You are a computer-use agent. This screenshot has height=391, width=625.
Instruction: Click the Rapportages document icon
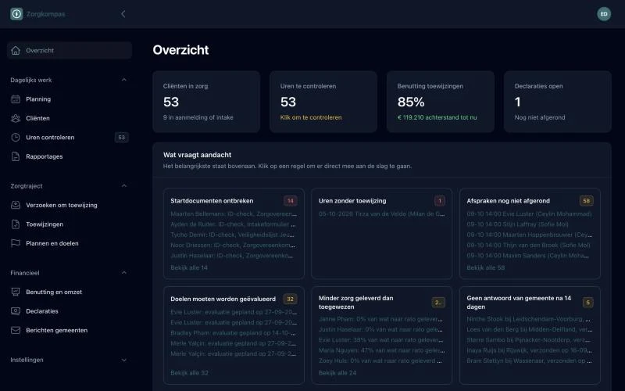click(x=16, y=156)
